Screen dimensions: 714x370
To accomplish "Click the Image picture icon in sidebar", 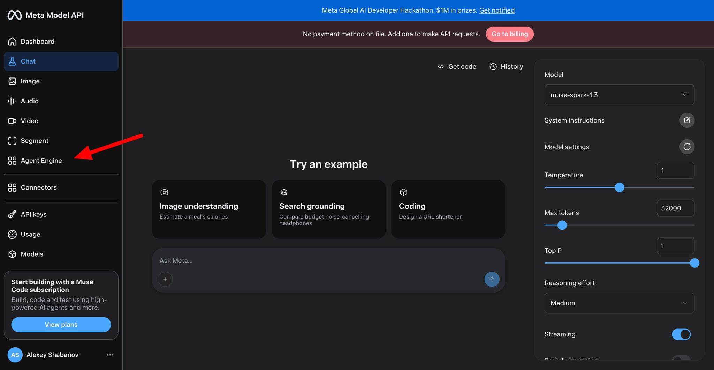I will 12,81.
